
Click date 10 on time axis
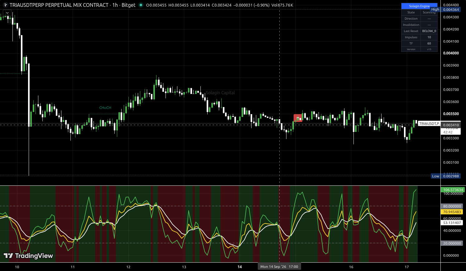(x=17, y=267)
